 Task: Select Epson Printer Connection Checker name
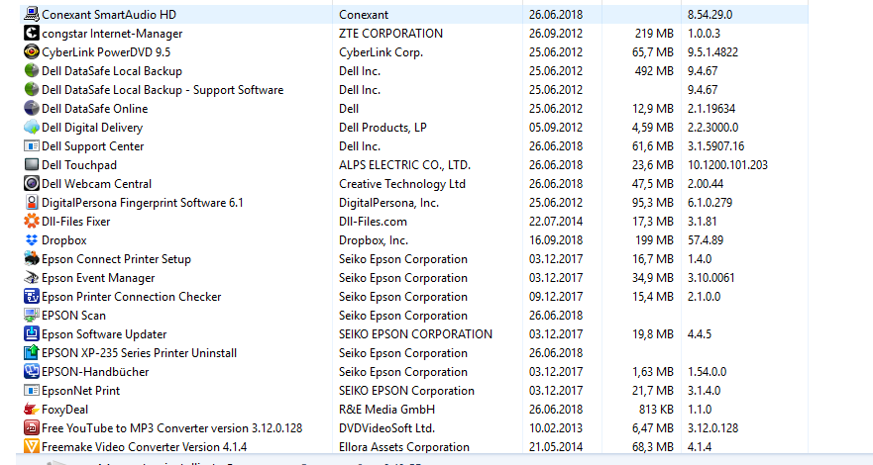132,296
